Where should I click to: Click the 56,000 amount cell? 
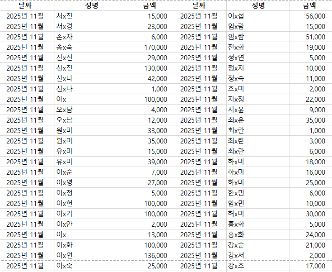click(x=315, y=16)
